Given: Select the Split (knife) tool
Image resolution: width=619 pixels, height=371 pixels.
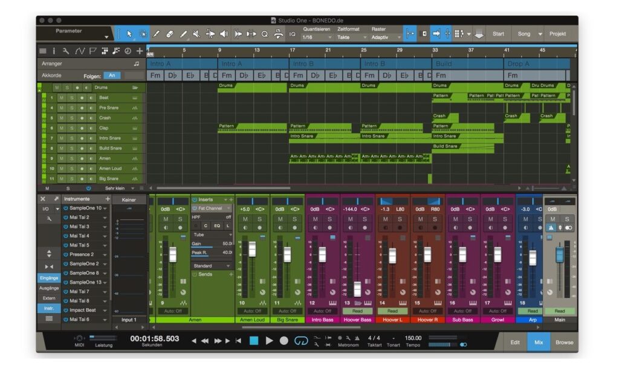Looking at the screenshot, I should coord(157,34).
